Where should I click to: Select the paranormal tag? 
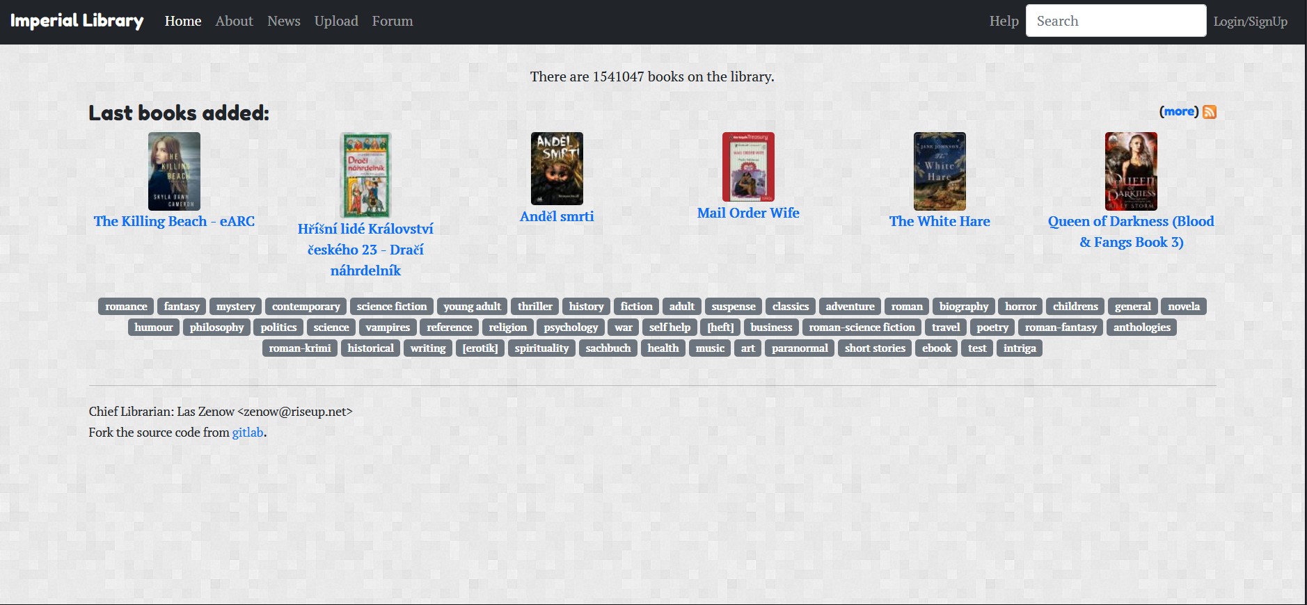pyautogui.click(x=800, y=348)
